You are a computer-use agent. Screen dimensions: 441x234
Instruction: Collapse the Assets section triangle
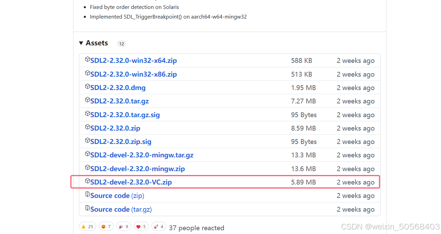pos(81,43)
